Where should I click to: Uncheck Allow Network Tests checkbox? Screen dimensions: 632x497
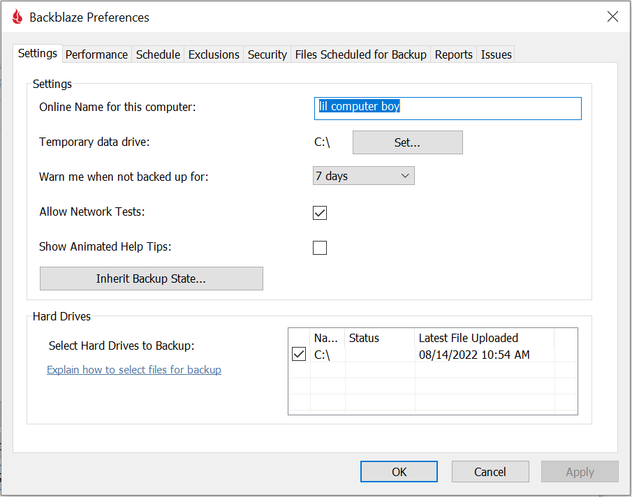point(320,213)
